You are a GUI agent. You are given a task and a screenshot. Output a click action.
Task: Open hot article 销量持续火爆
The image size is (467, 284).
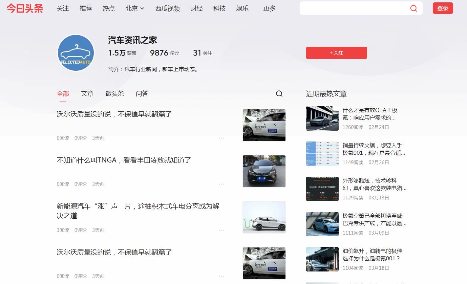pos(374,149)
